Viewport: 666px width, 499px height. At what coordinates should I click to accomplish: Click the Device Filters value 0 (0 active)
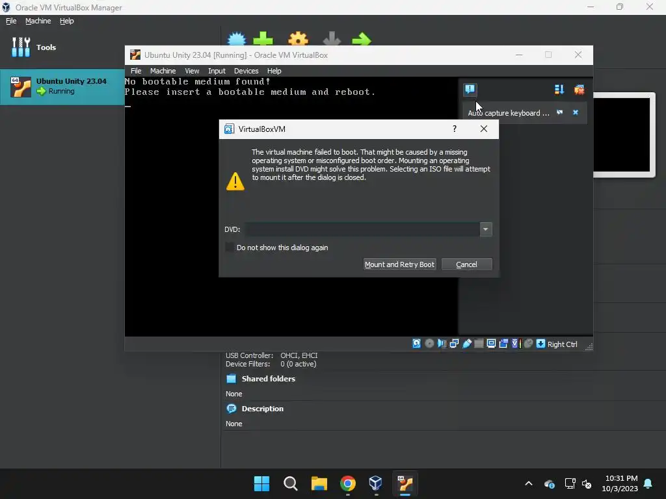click(x=298, y=364)
